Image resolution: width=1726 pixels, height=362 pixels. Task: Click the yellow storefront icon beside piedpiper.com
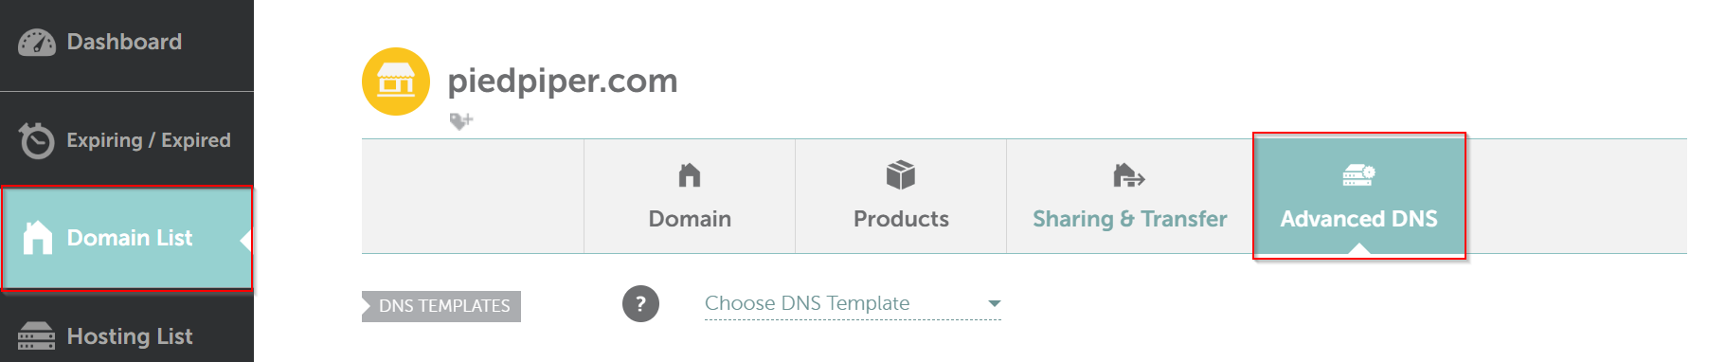[x=396, y=81]
